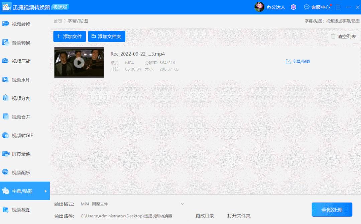Open the hamburger menu in the title bar

pos(338,7)
